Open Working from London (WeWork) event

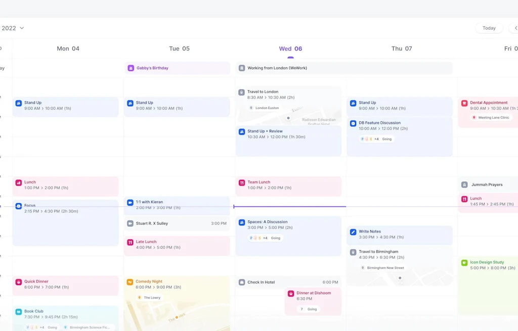click(344, 68)
